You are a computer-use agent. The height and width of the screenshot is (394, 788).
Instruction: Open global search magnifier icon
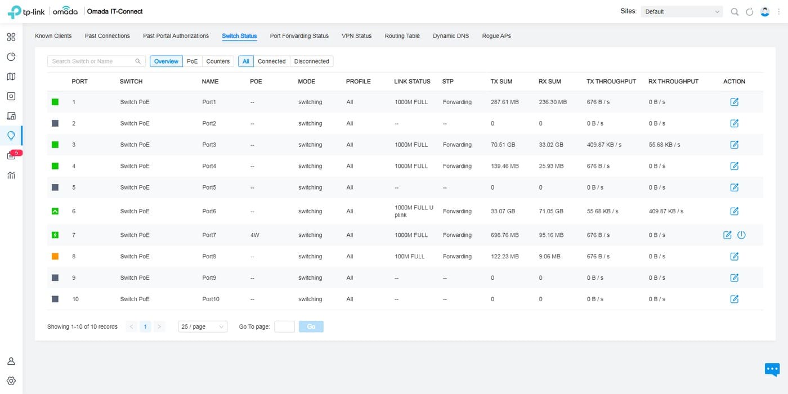tap(735, 12)
